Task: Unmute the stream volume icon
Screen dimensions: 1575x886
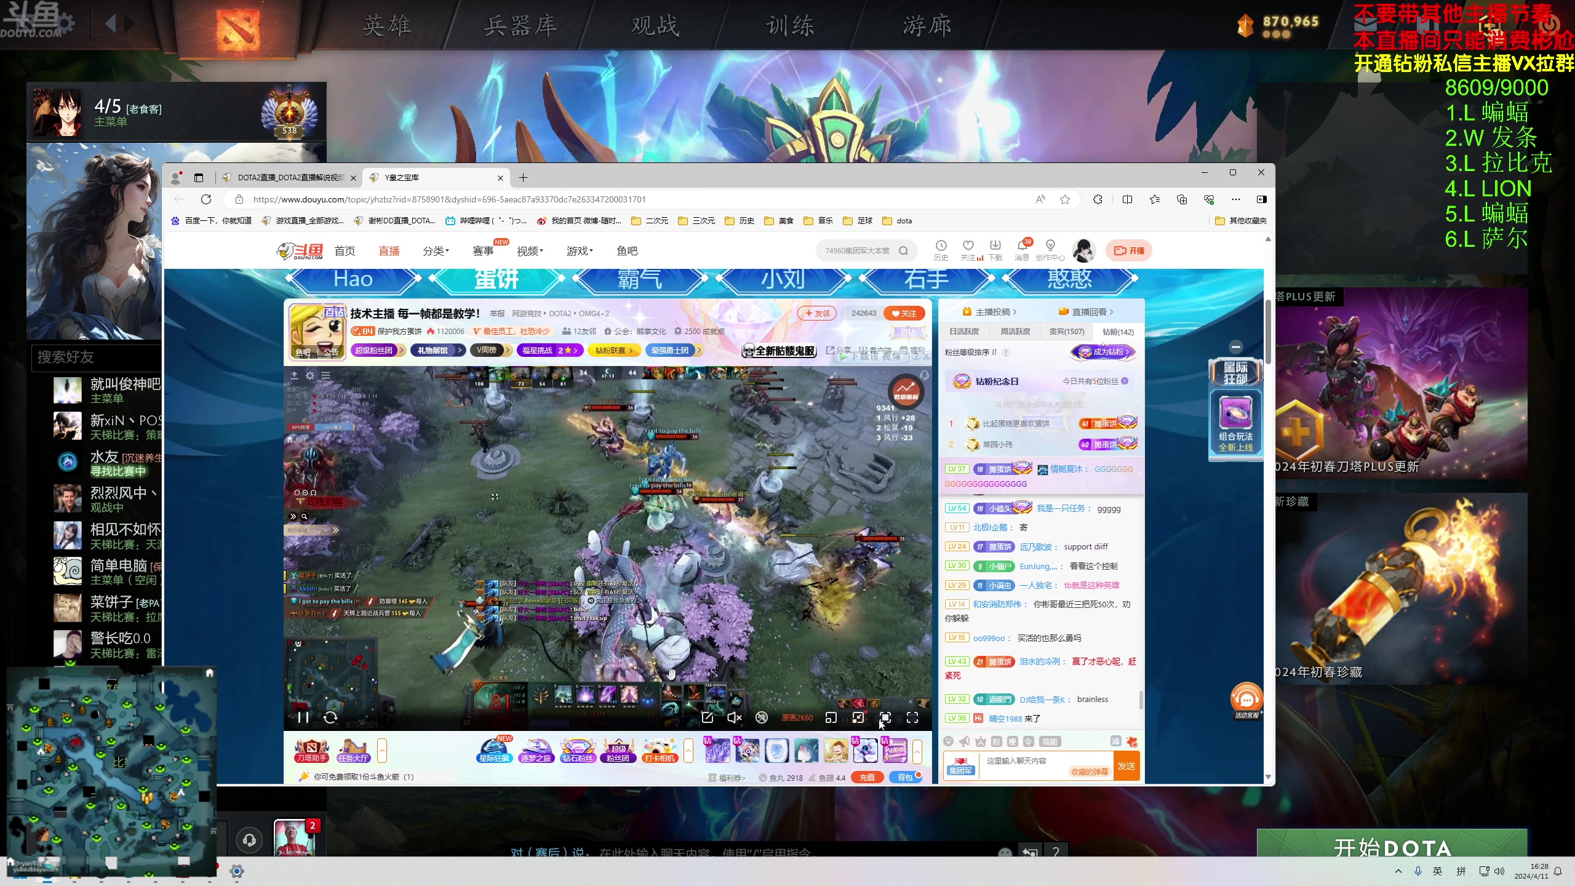Action: 734,717
